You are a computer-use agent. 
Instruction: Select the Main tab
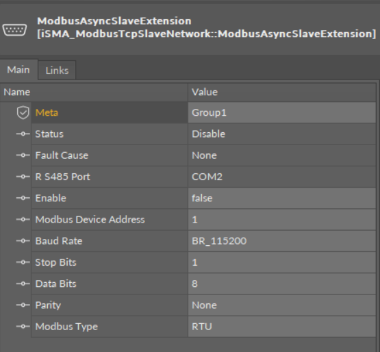pos(18,70)
